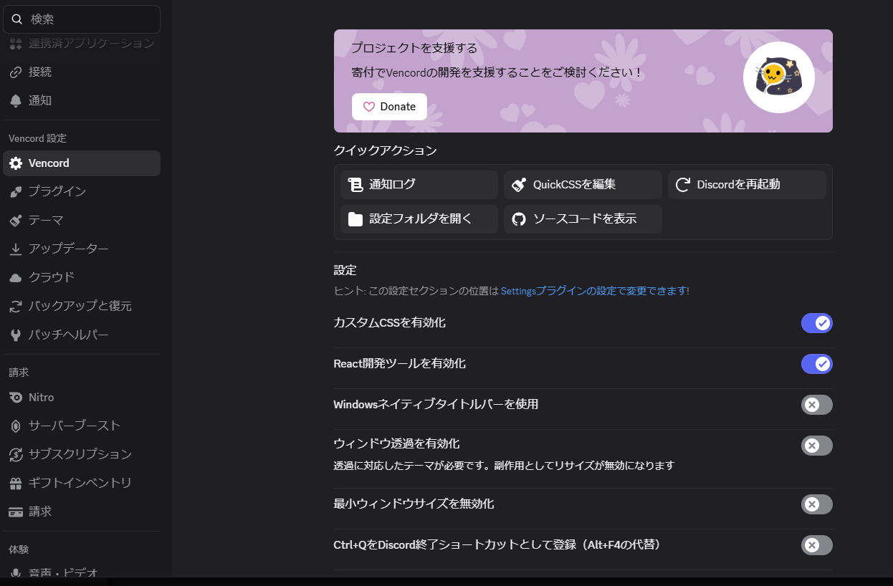Toggle React開発ツールを有効化 switch
Viewport: 893px width, 586px height.
[x=817, y=364]
